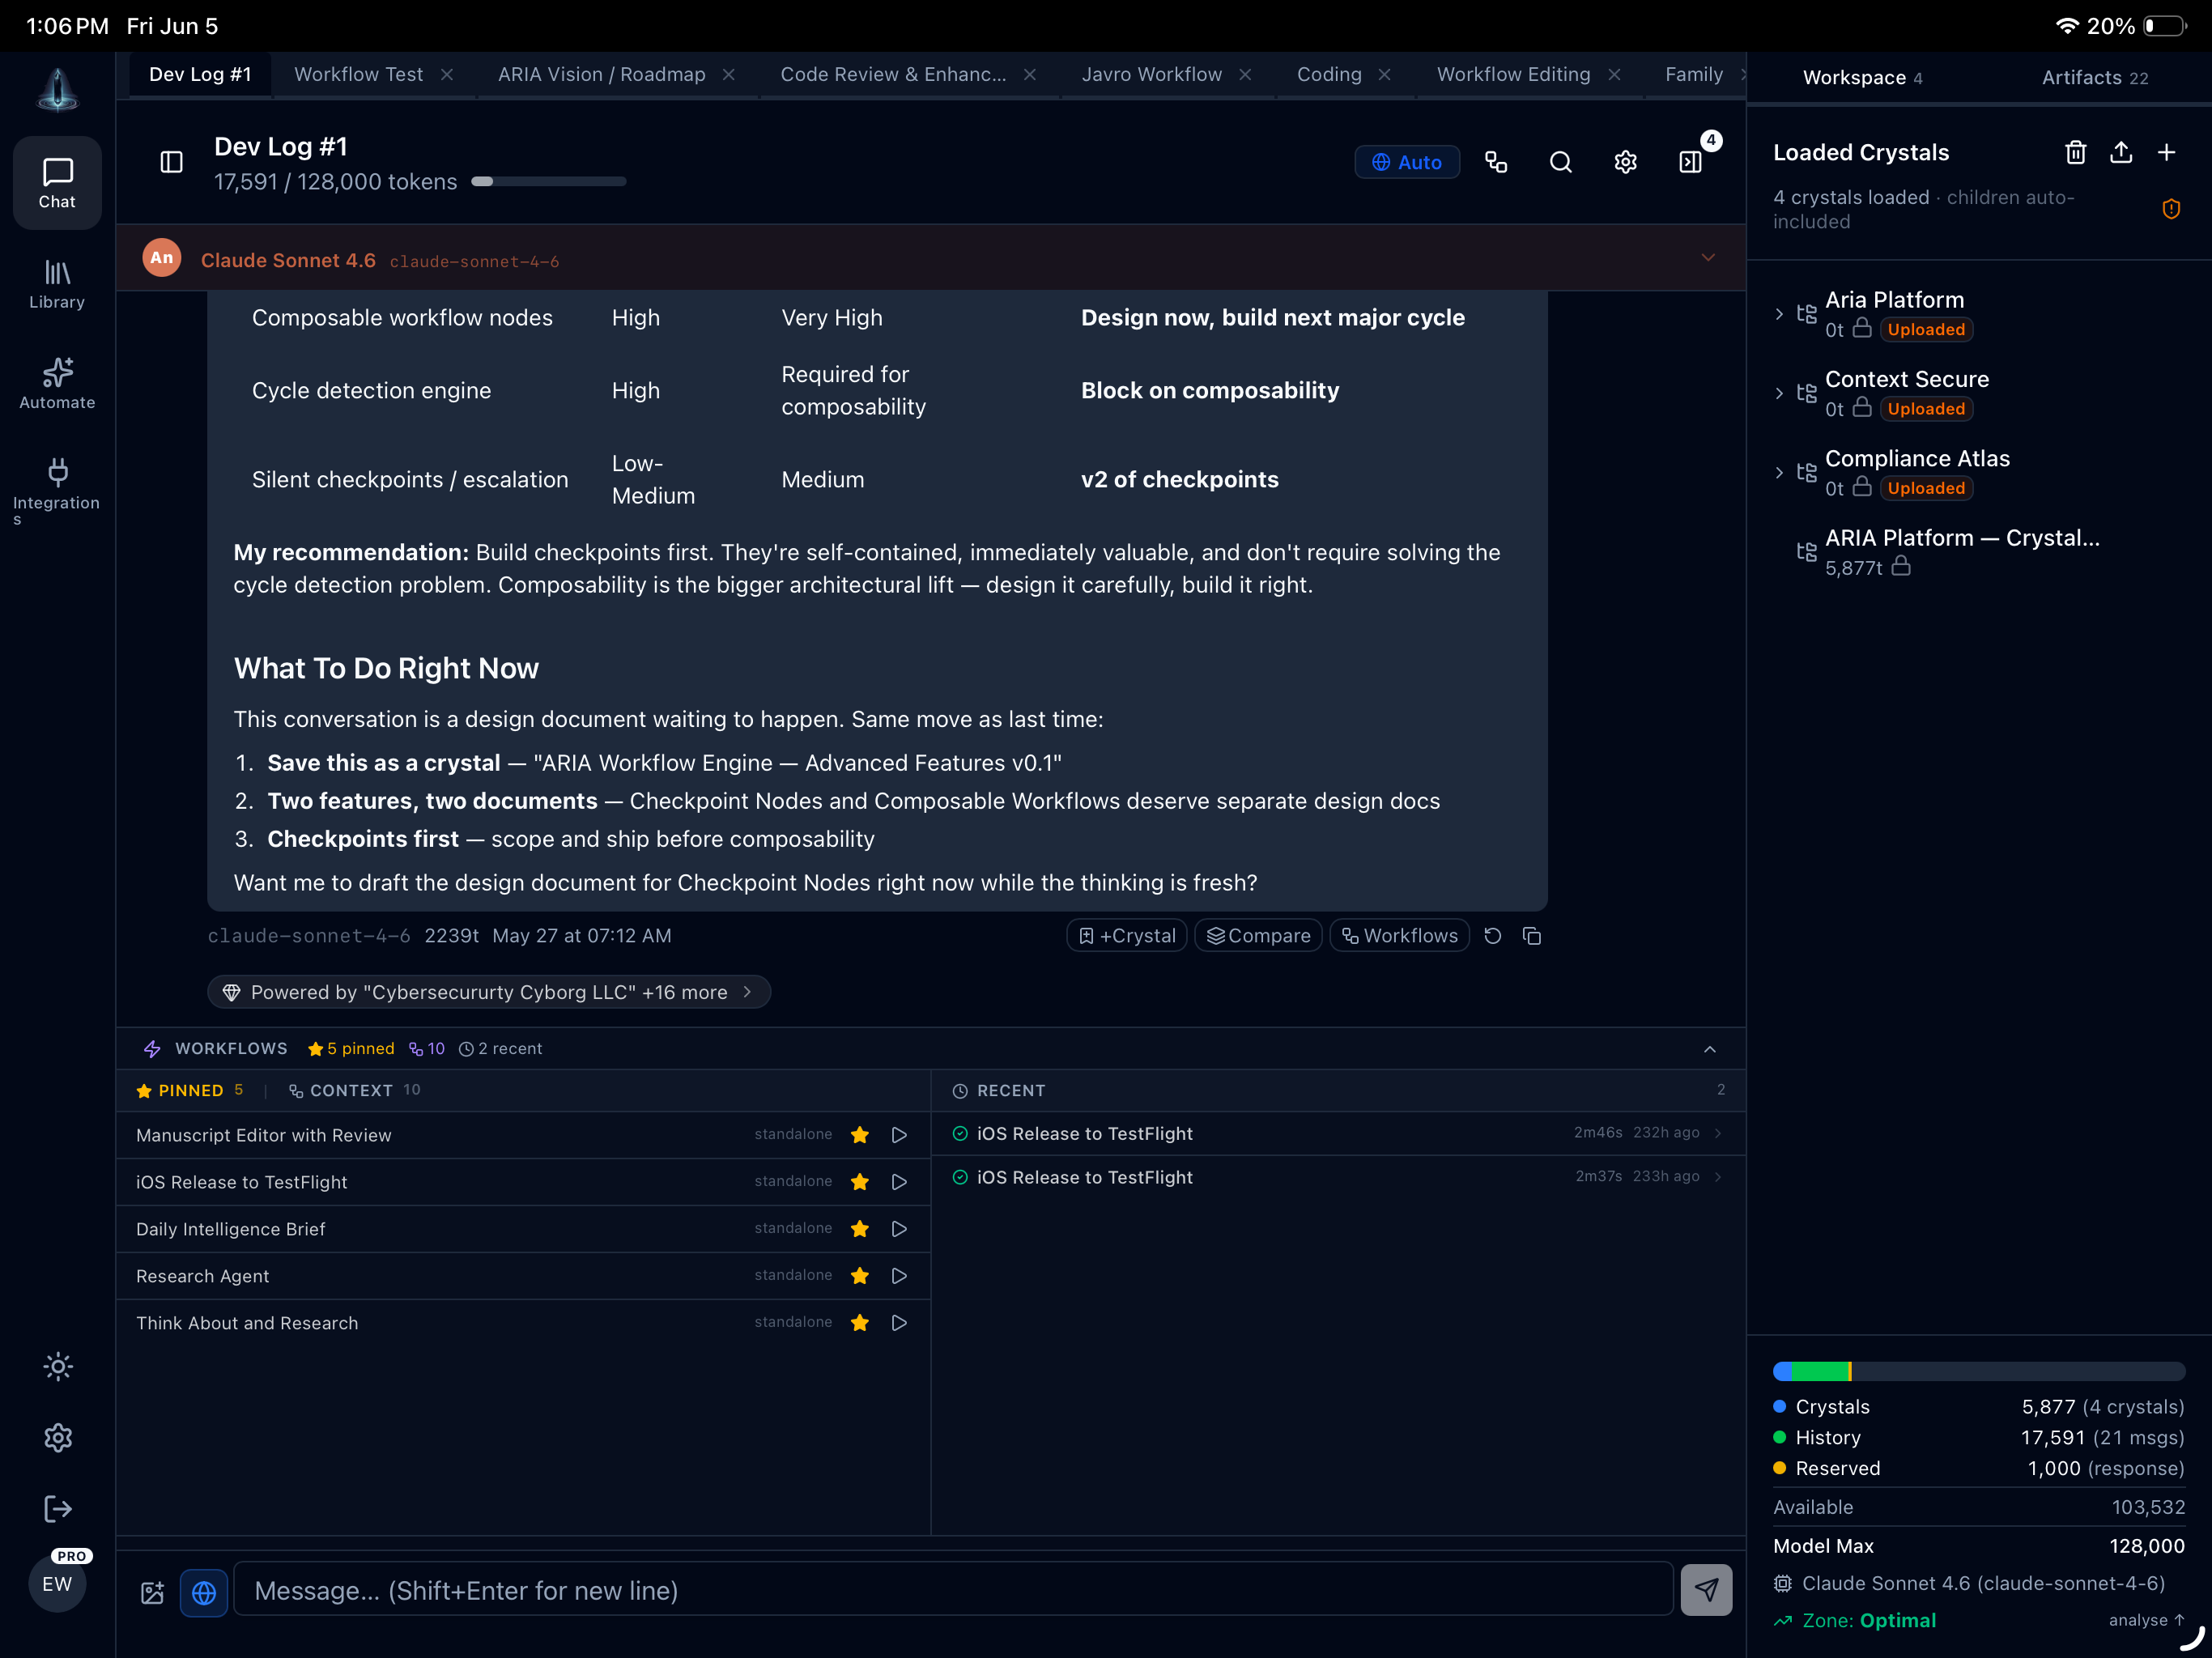Toggle lock on Aria Platform crystal
This screenshot has height=1658, width=2212.
pos(1862,329)
